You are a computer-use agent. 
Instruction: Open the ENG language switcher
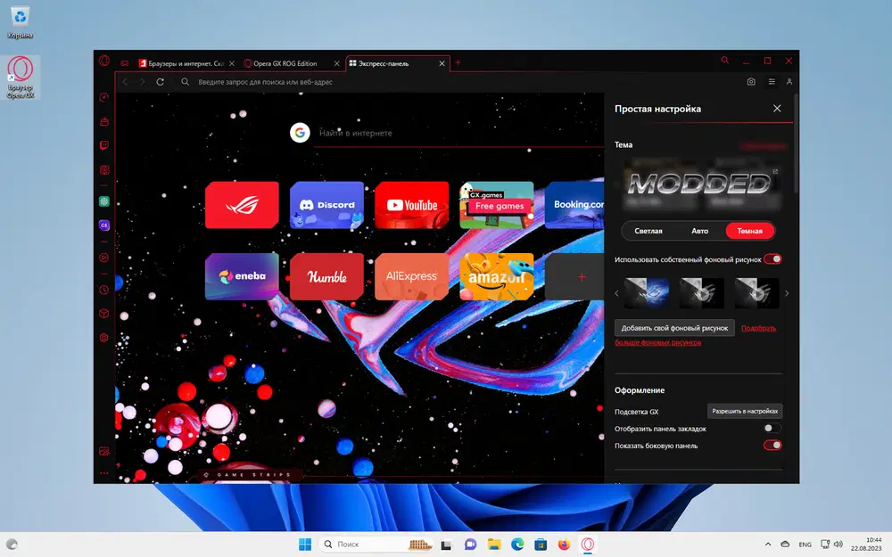click(x=805, y=545)
